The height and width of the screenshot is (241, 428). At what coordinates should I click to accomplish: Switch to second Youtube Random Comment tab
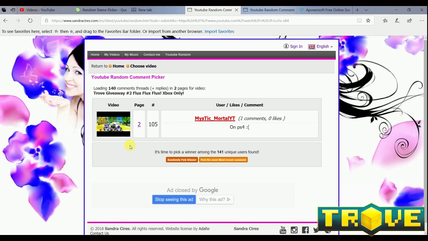point(269,10)
